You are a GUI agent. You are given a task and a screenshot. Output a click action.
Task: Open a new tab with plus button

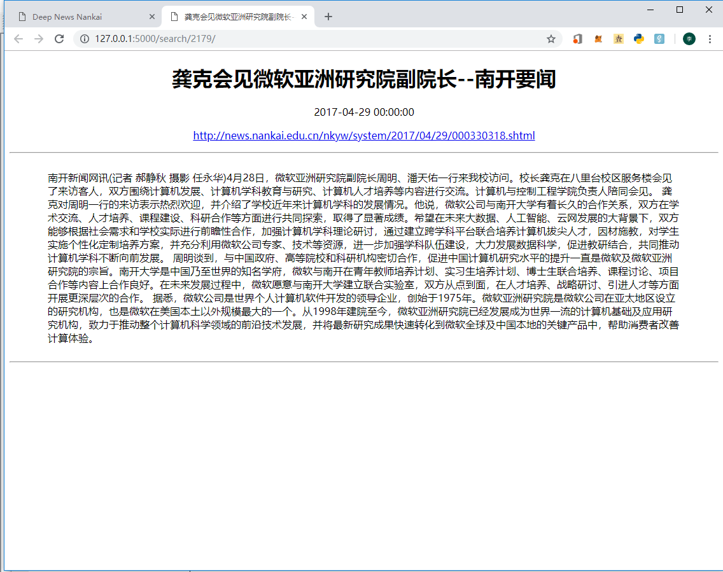(328, 17)
